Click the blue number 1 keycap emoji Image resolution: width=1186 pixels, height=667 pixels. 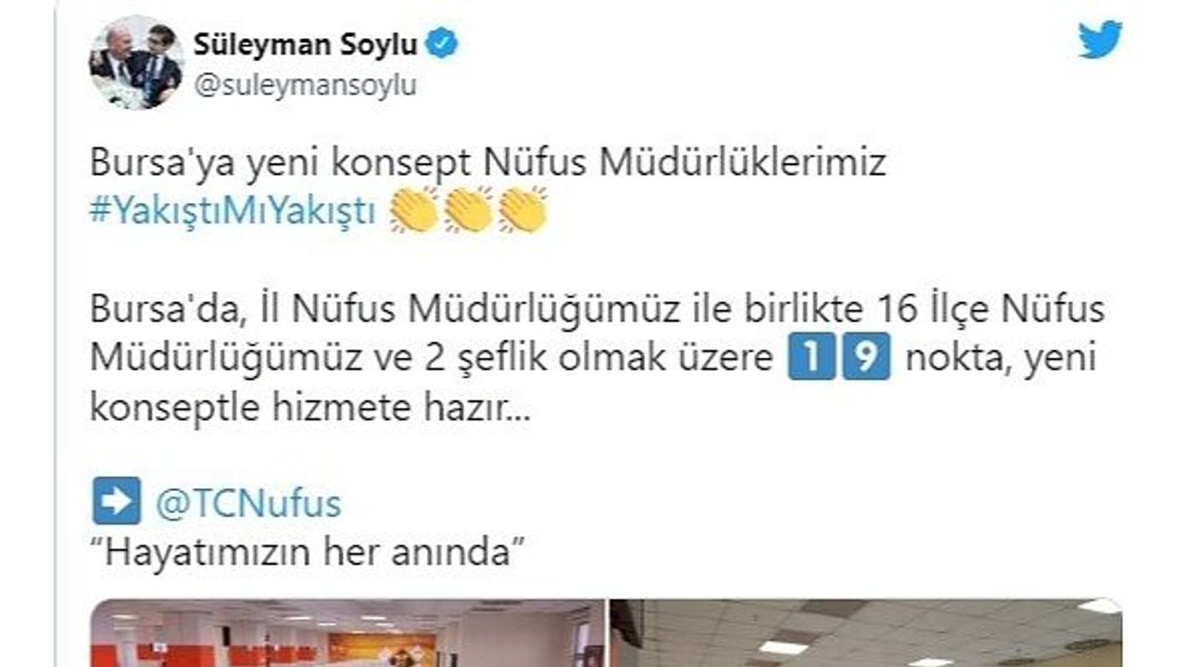[x=812, y=358]
